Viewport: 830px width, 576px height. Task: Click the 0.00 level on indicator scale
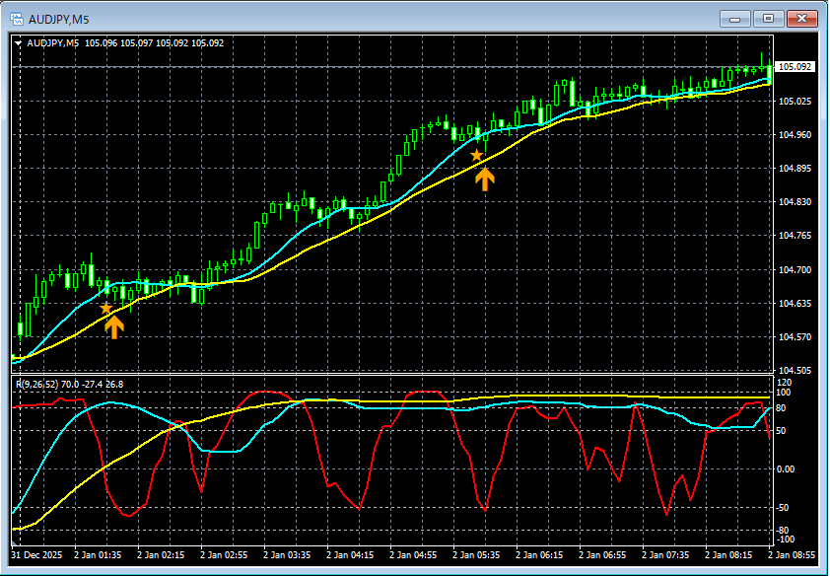click(787, 469)
